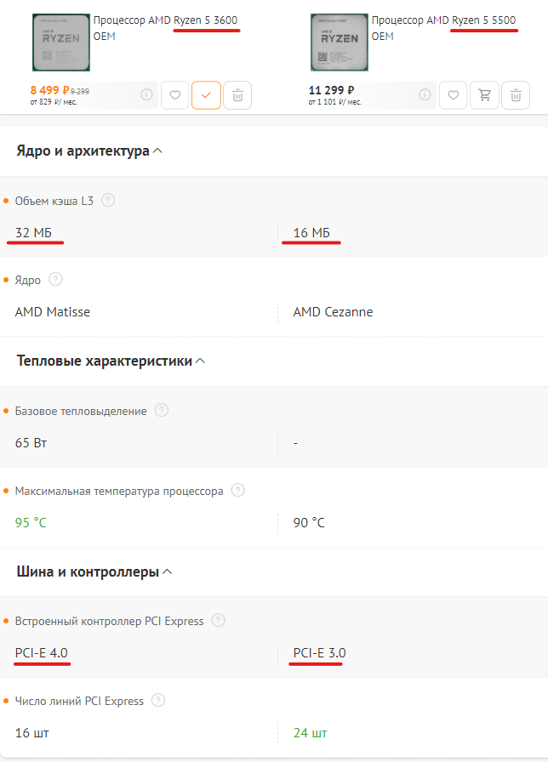This screenshot has width=548, height=762.
Task: Select the PCI-E 4.0 value
Action: pos(42,653)
